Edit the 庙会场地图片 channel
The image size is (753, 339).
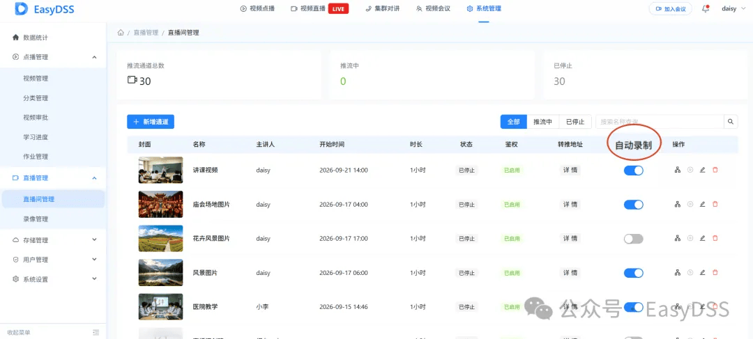click(703, 204)
